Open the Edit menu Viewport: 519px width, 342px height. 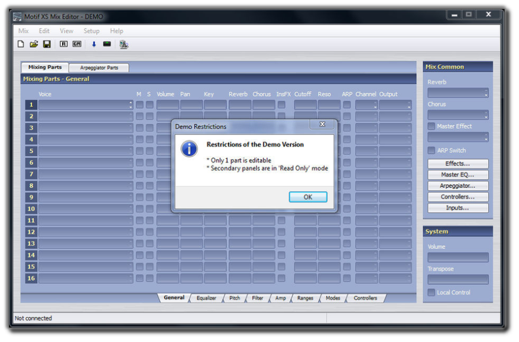coord(44,31)
